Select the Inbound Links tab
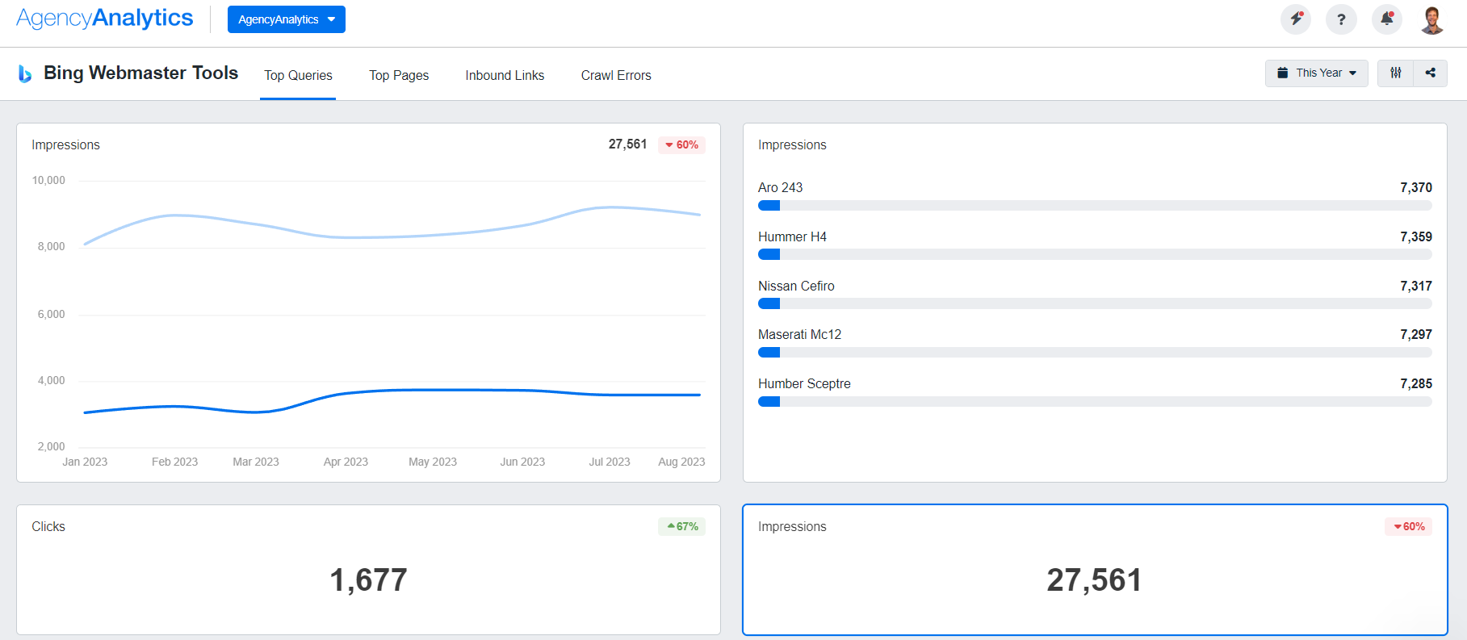 (505, 75)
